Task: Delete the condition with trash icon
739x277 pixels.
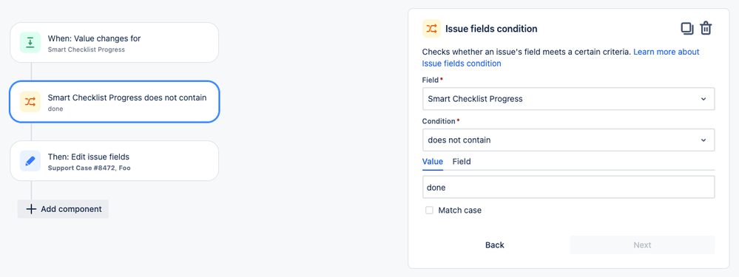Action: point(706,28)
